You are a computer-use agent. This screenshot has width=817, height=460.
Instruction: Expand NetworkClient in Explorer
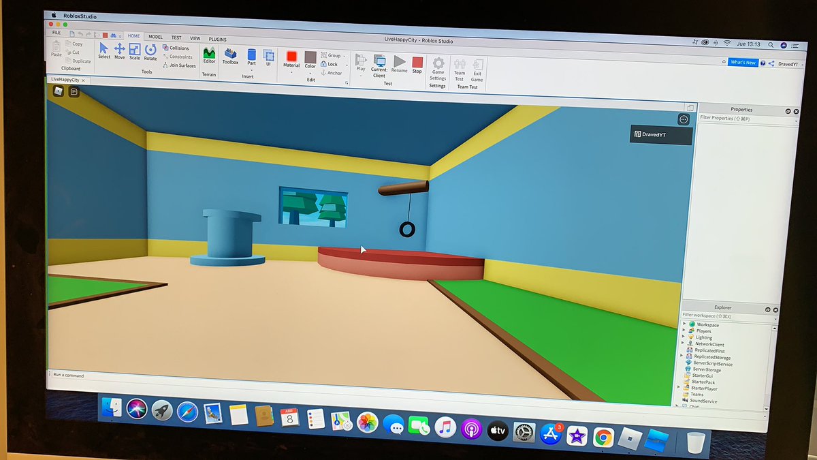click(682, 343)
